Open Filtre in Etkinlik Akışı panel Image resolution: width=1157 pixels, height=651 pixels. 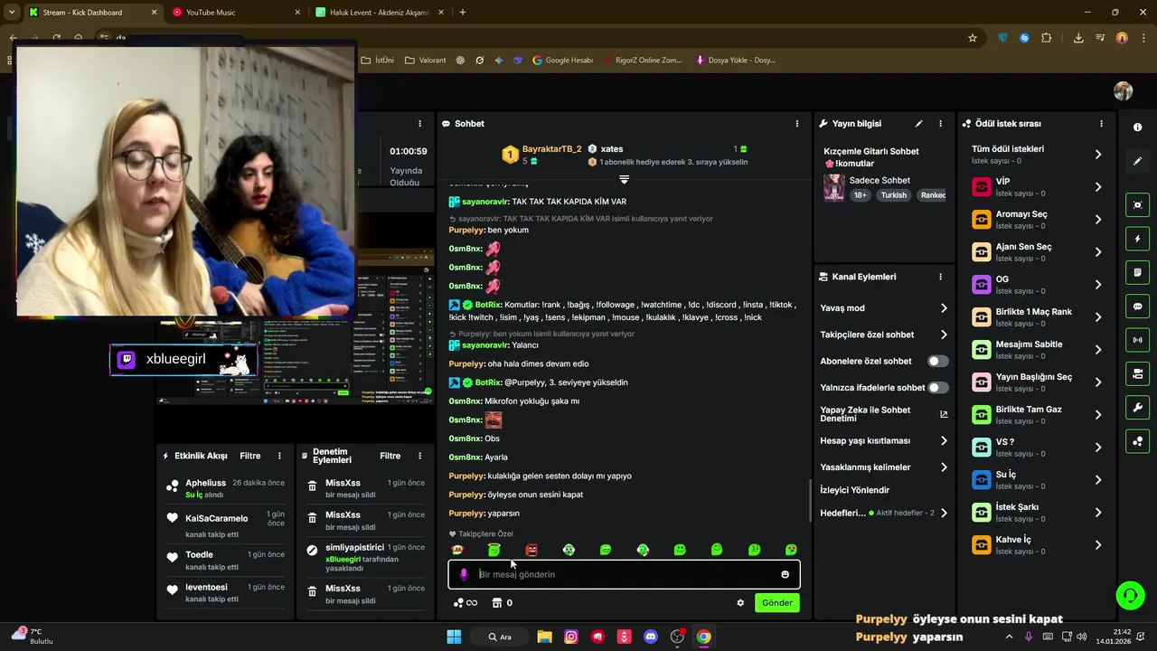[250, 456]
